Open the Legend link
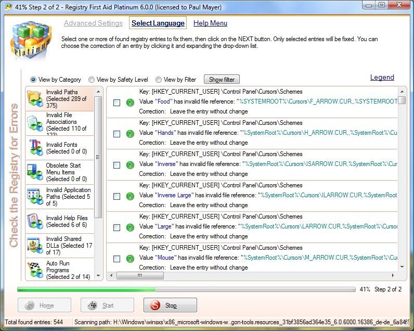This screenshot has width=414, height=331. (382, 77)
